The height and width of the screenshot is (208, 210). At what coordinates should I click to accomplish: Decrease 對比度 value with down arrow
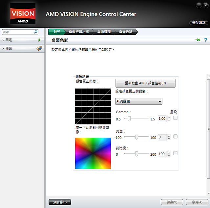pyautogui.click(x=169, y=155)
